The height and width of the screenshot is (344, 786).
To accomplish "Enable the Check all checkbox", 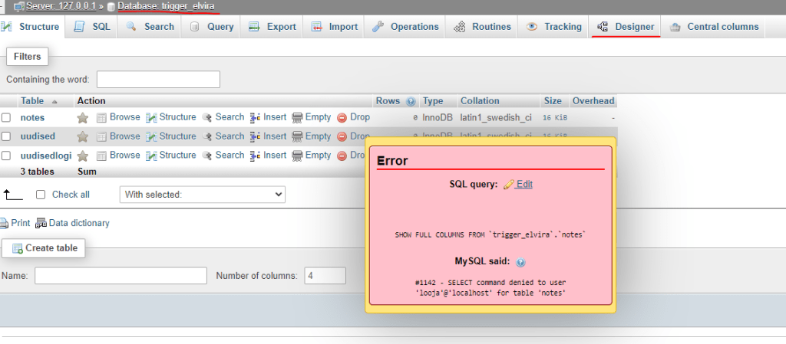I will coord(41,195).
